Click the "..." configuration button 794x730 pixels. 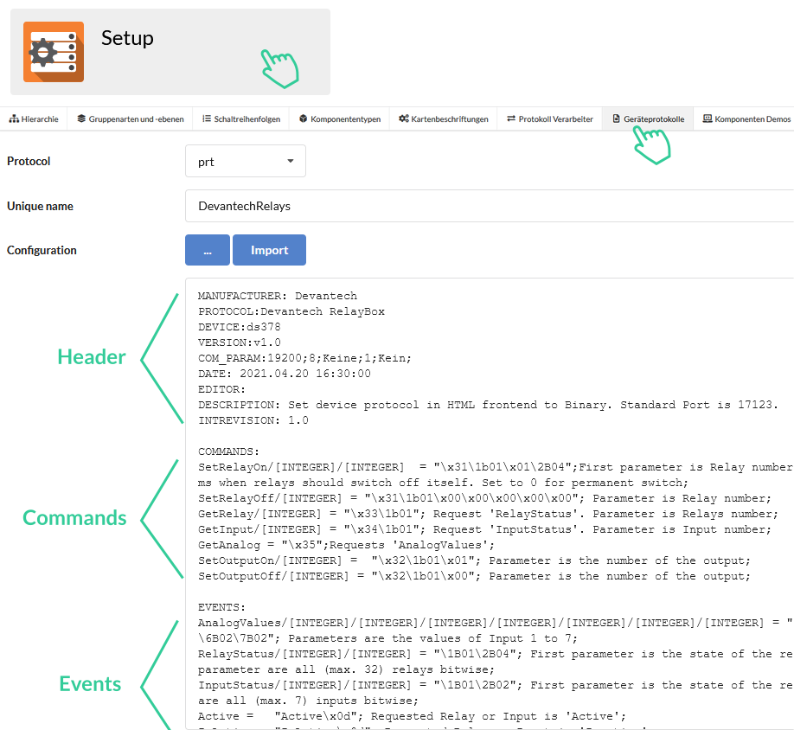pos(207,250)
